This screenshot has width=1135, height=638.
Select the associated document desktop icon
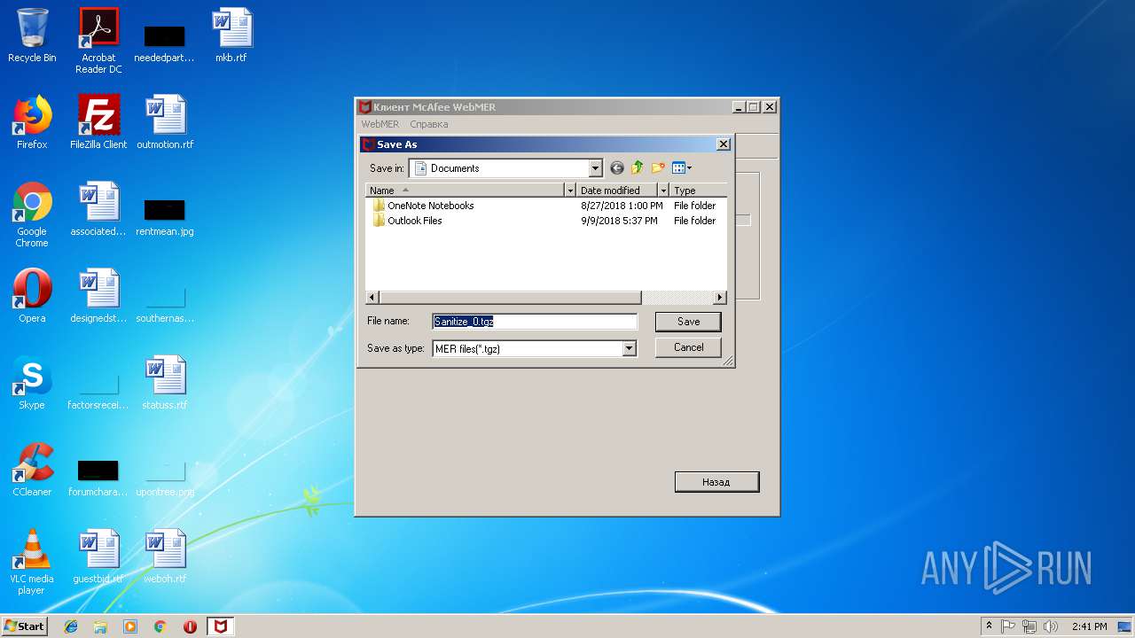coord(98,209)
